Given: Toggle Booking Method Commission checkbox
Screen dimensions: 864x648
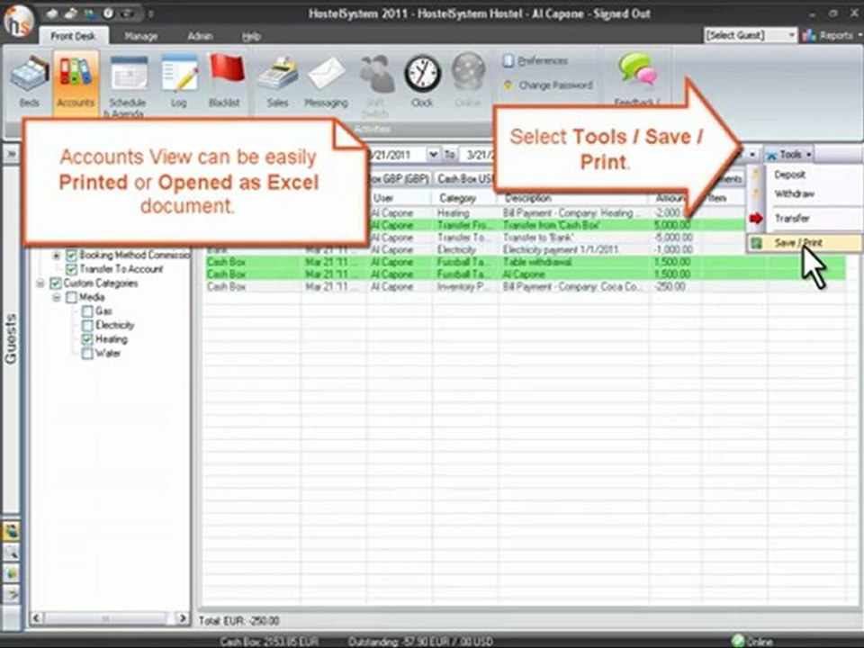Looking at the screenshot, I should [x=71, y=255].
